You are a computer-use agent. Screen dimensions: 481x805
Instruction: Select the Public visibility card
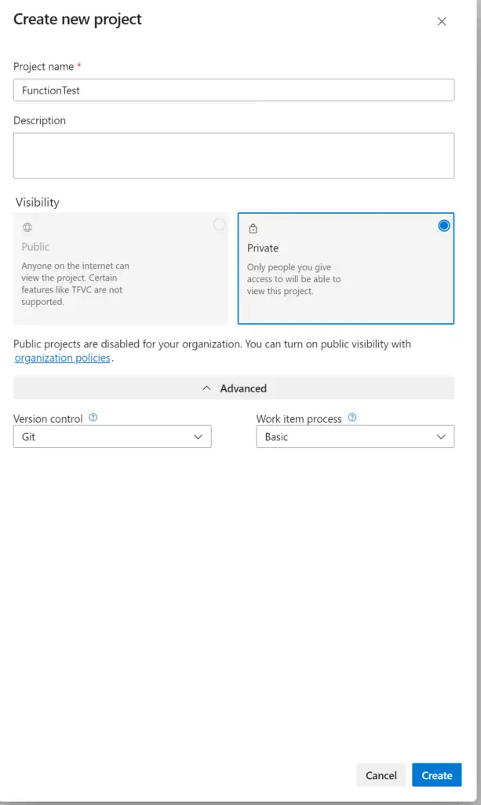tap(121, 267)
